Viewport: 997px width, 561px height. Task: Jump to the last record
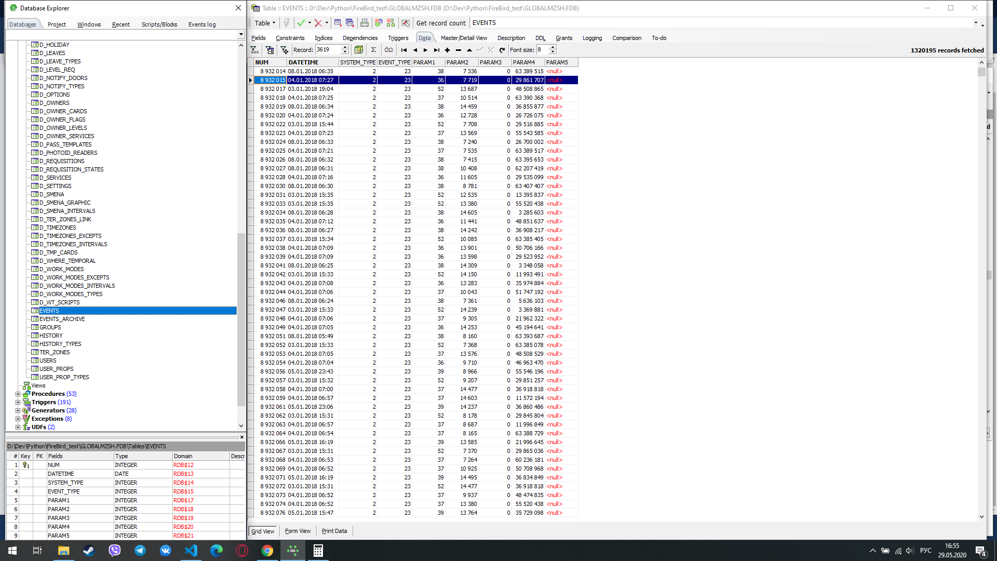coord(437,50)
